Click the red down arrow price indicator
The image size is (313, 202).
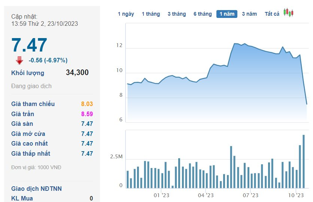coord(19,60)
